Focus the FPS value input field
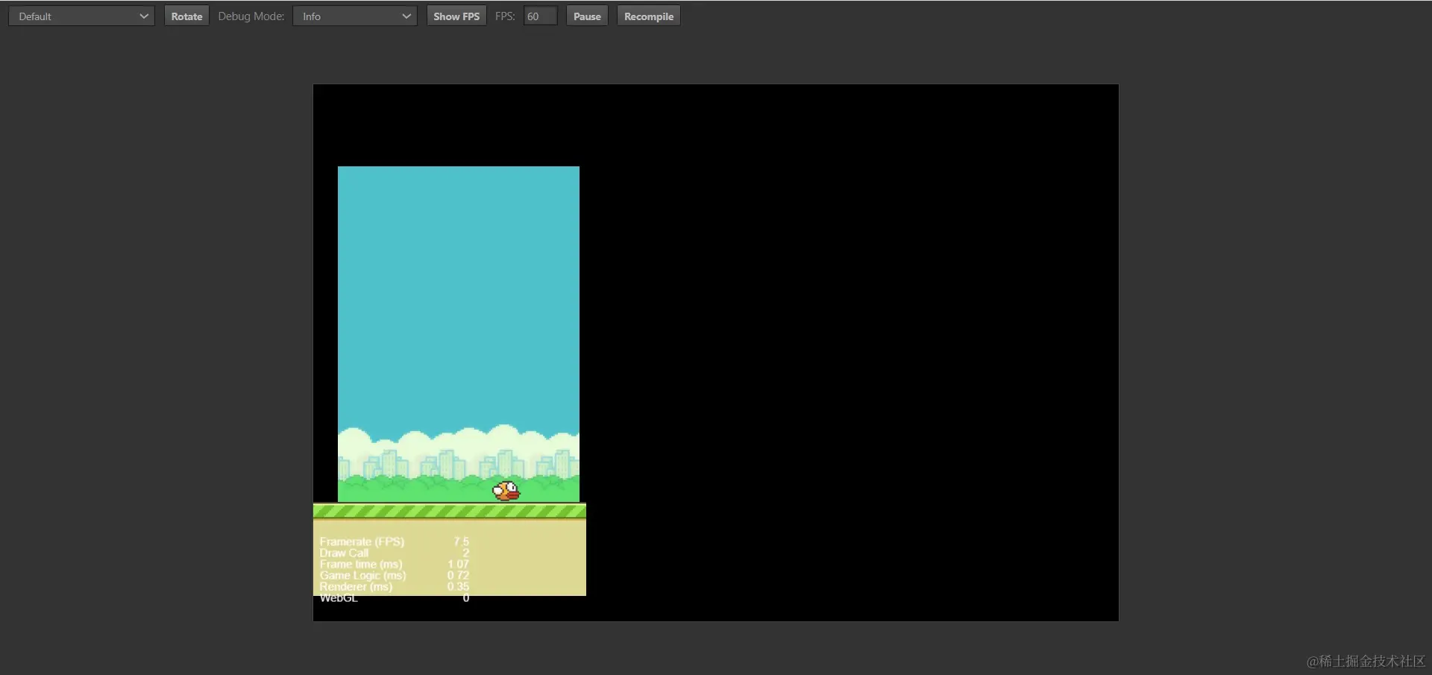1432x675 pixels. pyautogui.click(x=541, y=16)
